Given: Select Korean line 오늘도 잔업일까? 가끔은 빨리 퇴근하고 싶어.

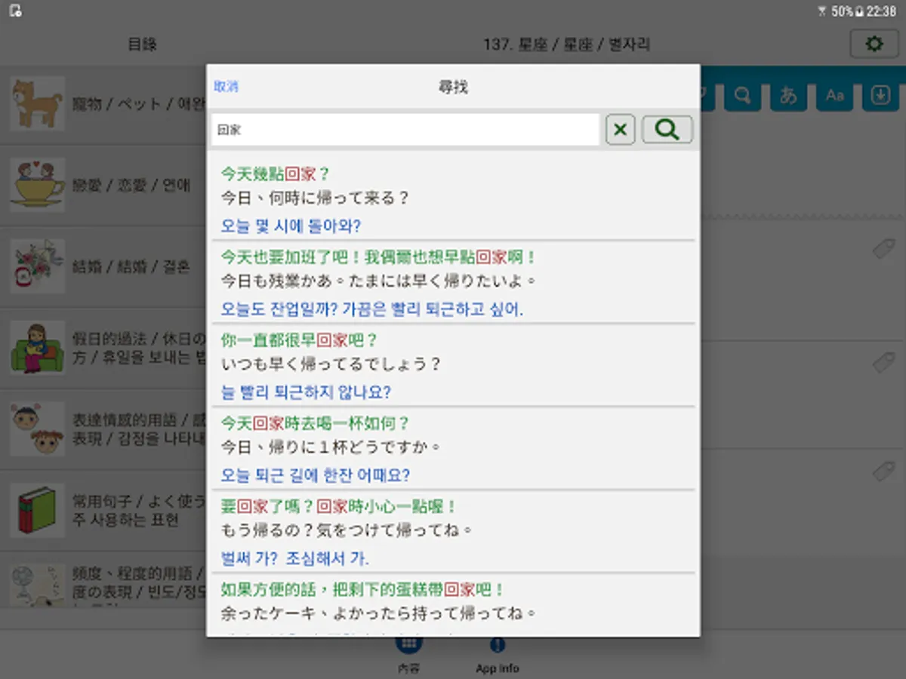Looking at the screenshot, I should point(372,309).
